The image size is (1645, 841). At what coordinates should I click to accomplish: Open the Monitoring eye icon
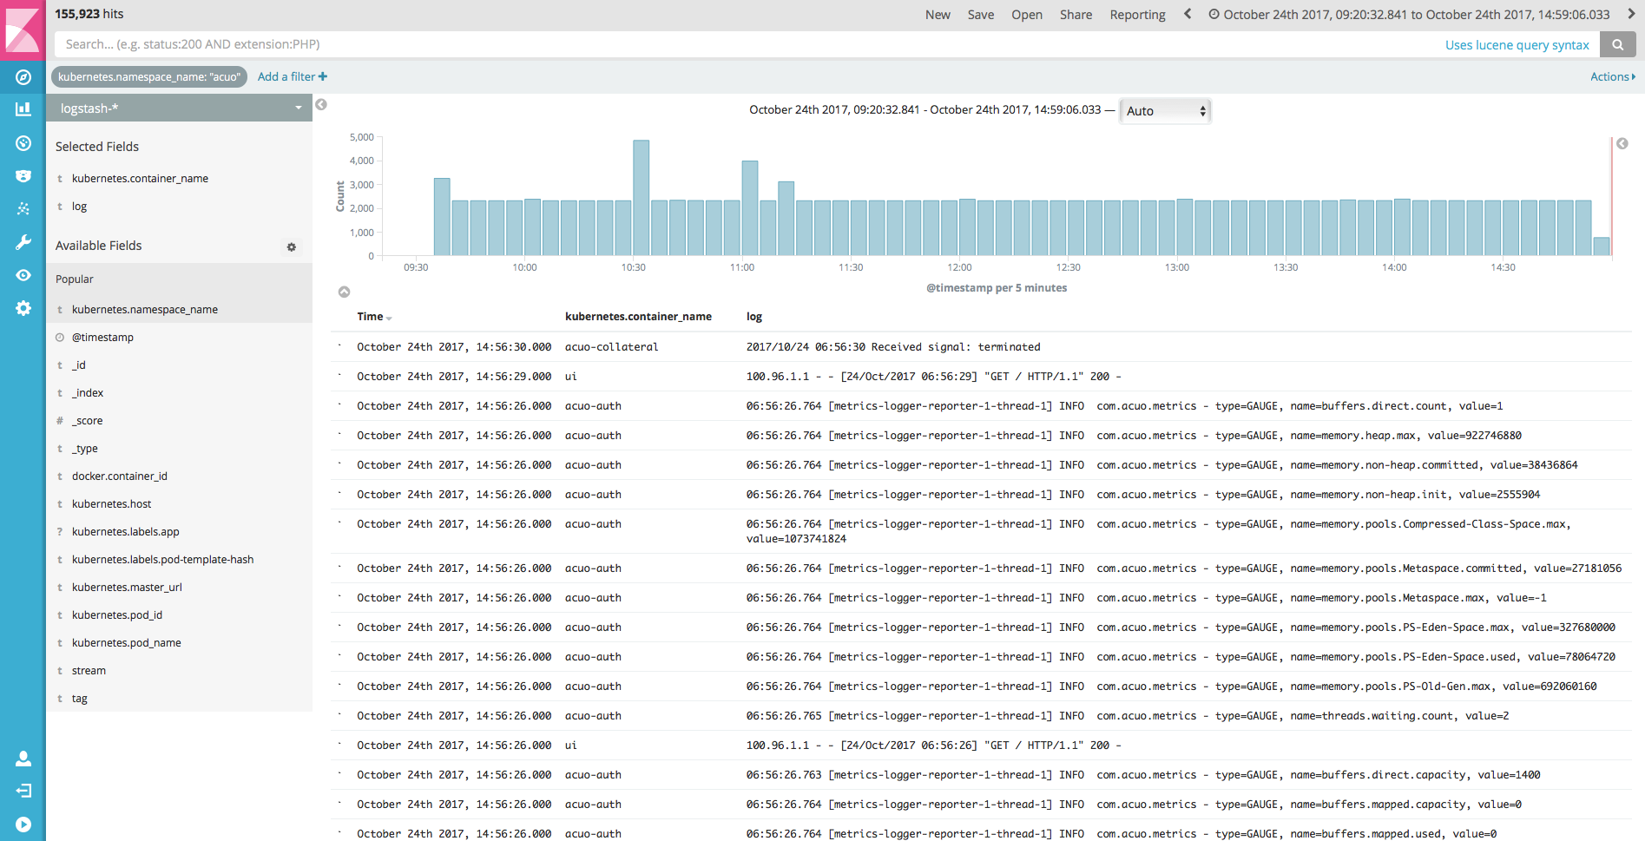(23, 275)
